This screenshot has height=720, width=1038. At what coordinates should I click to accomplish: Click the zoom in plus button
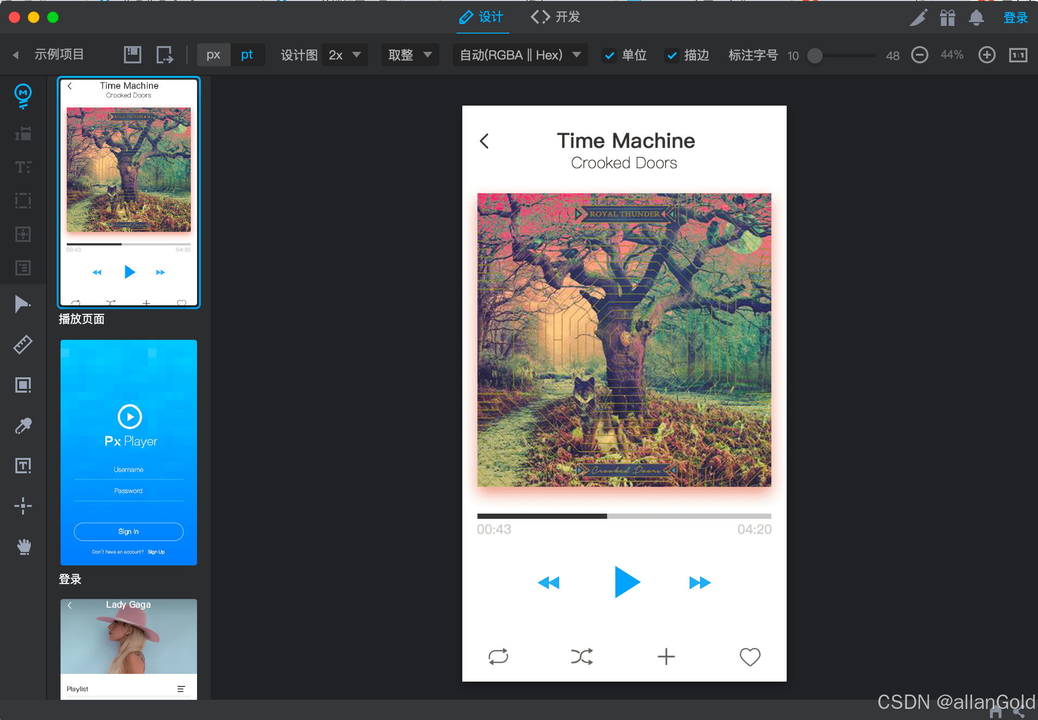987,55
